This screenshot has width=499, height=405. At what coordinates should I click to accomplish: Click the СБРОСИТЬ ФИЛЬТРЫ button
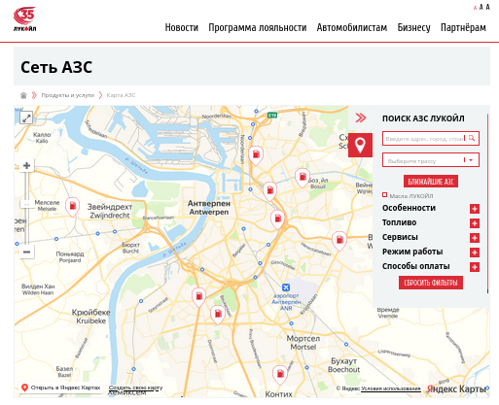point(431,283)
